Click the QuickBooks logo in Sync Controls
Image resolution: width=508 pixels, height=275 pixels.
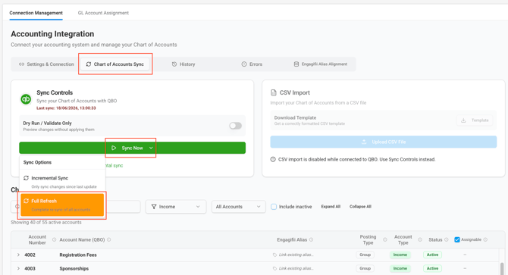click(26, 99)
